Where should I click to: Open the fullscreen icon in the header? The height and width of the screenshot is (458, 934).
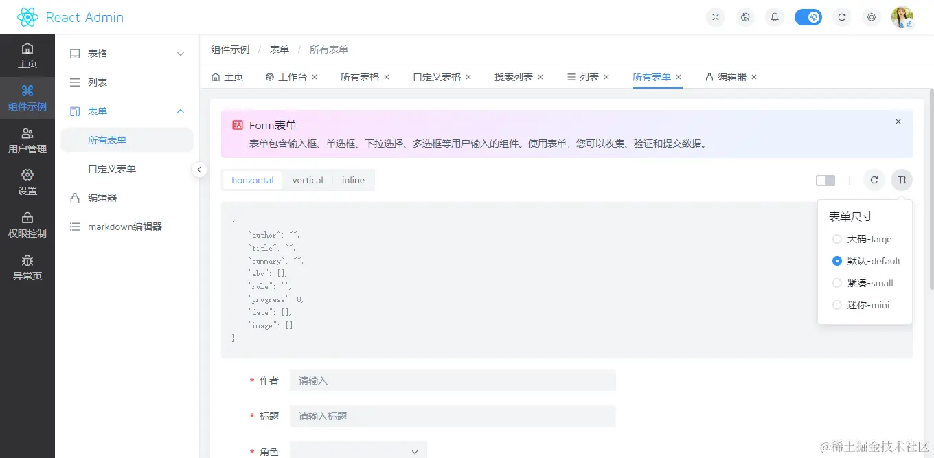(x=715, y=16)
